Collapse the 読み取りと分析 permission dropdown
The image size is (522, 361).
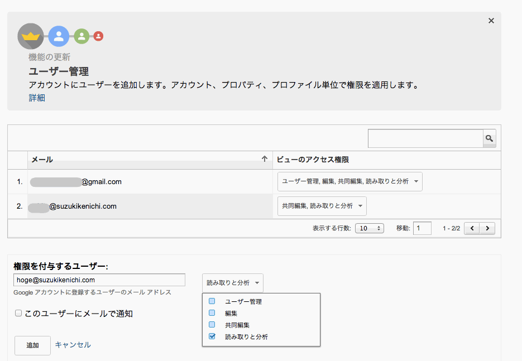pyautogui.click(x=232, y=283)
